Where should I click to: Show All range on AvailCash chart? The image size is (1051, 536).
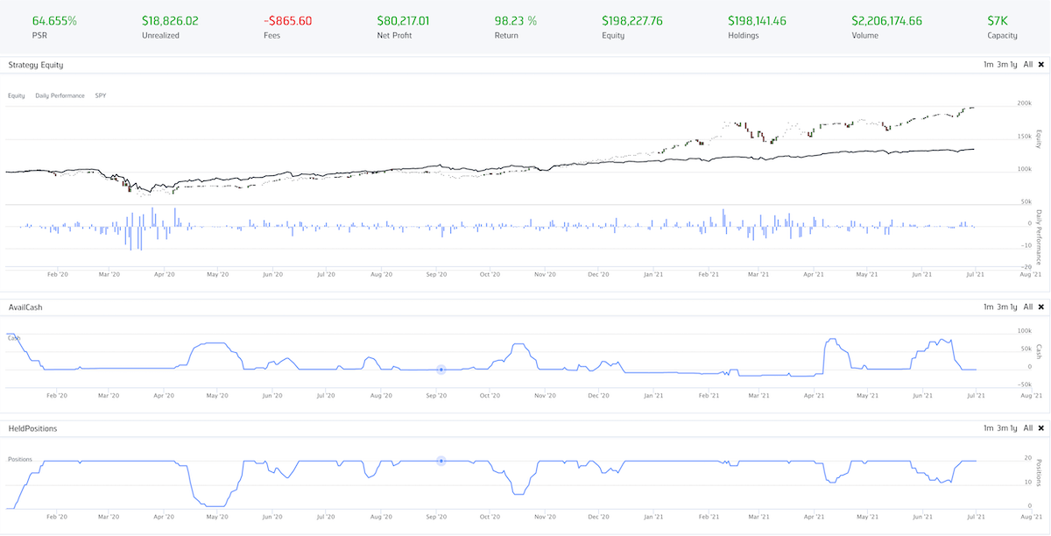click(x=1028, y=307)
